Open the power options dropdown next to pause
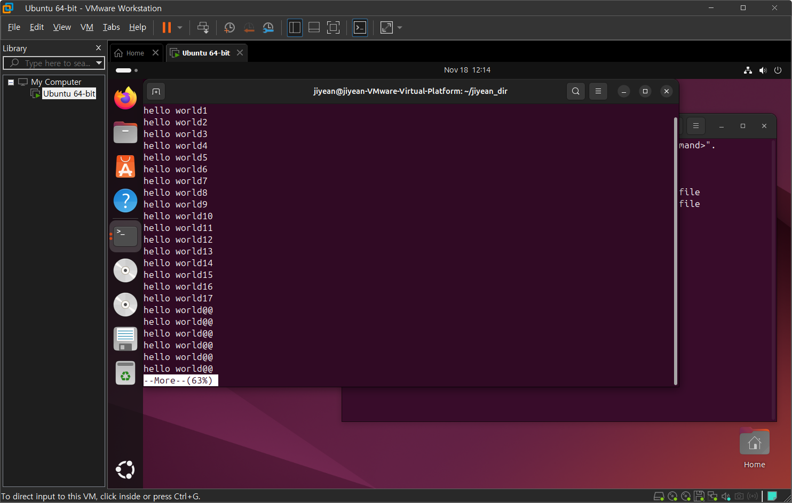 [180, 27]
